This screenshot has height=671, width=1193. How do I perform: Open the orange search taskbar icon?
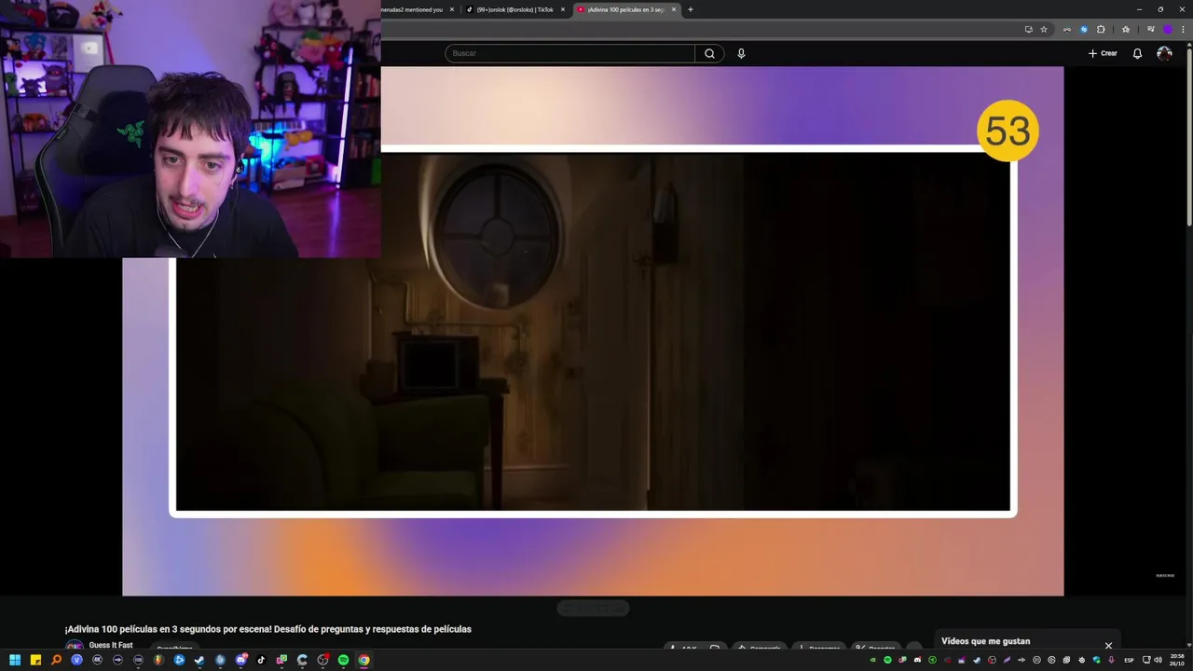coord(56,660)
